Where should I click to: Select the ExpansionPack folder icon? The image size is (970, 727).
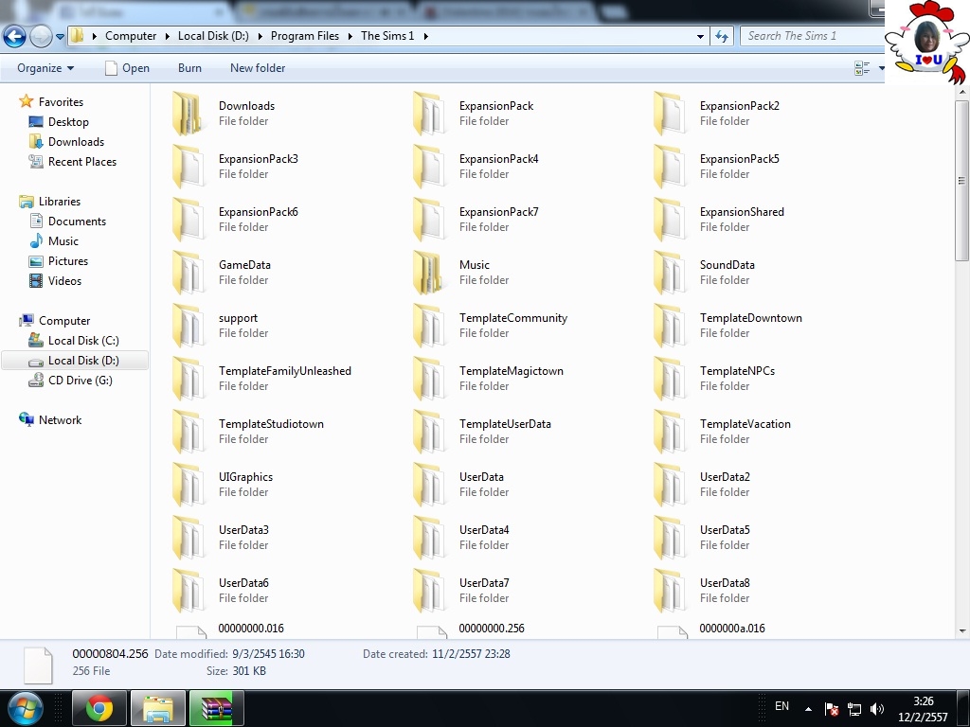coord(429,114)
